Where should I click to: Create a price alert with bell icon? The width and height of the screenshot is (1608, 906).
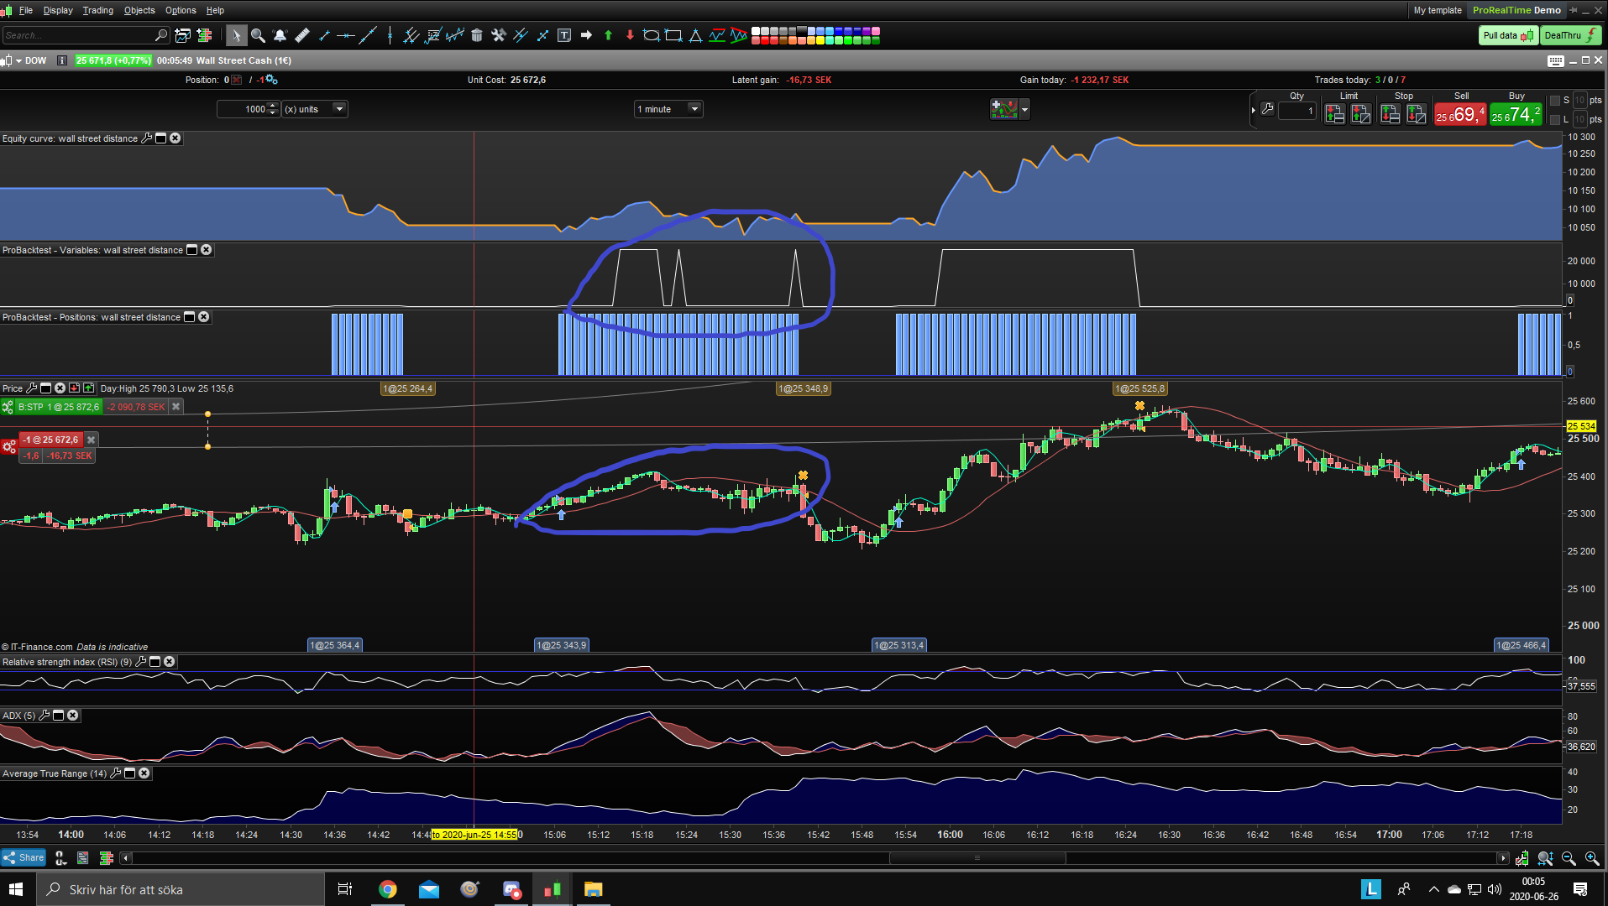(x=280, y=35)
